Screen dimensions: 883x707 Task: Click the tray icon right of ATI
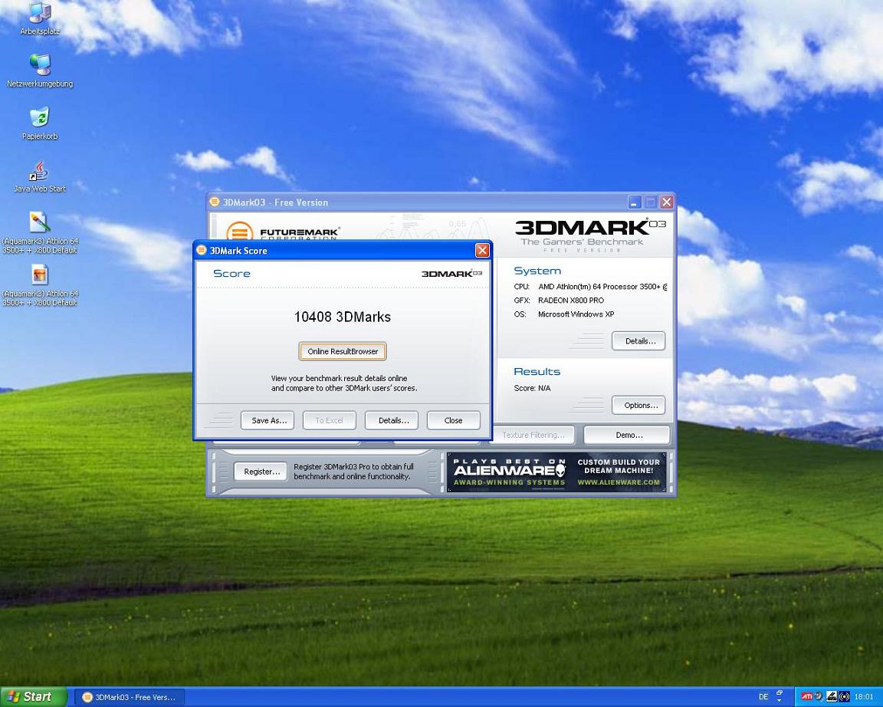(819, 696)
